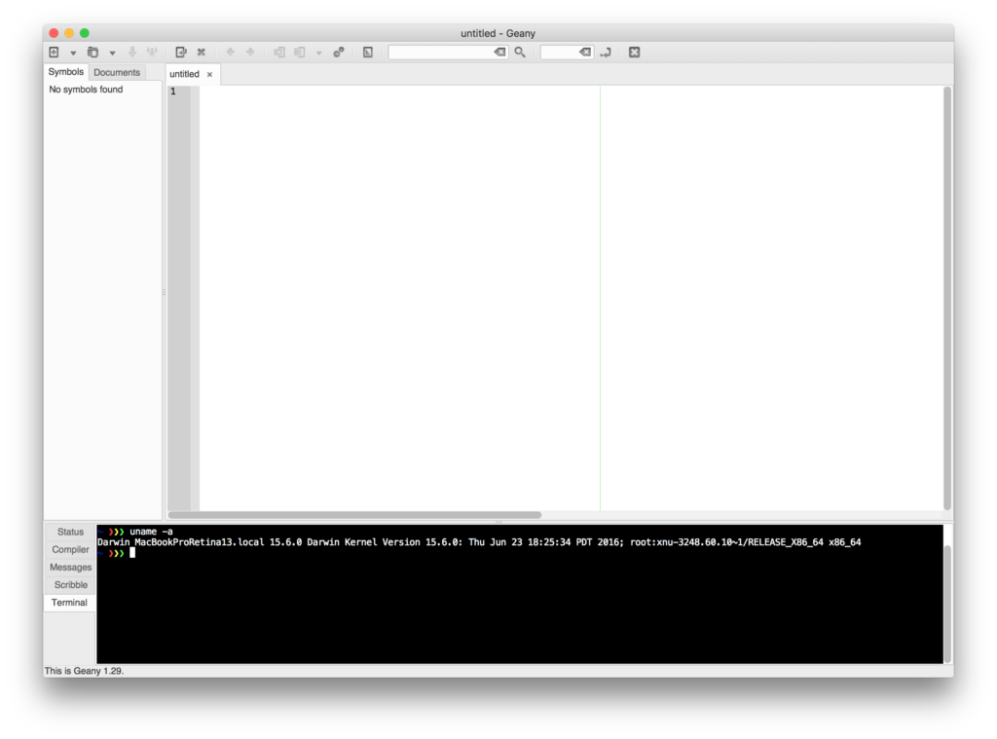Close the current file via the toolbar

pos(202,52)
